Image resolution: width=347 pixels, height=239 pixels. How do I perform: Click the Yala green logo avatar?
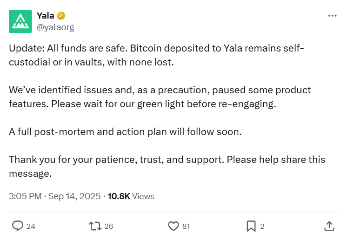tap(20, 21)
